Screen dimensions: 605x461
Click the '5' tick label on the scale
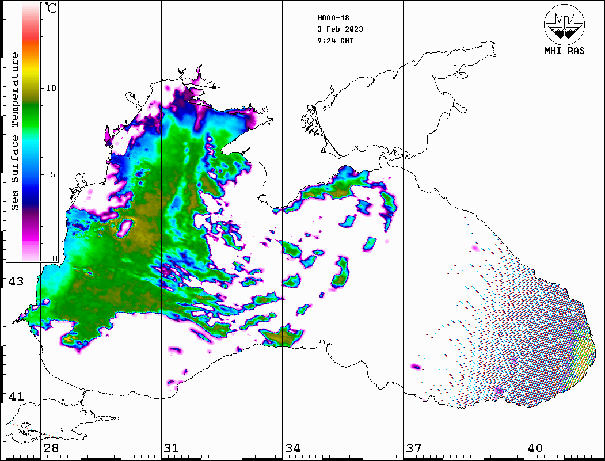(54, 174)
